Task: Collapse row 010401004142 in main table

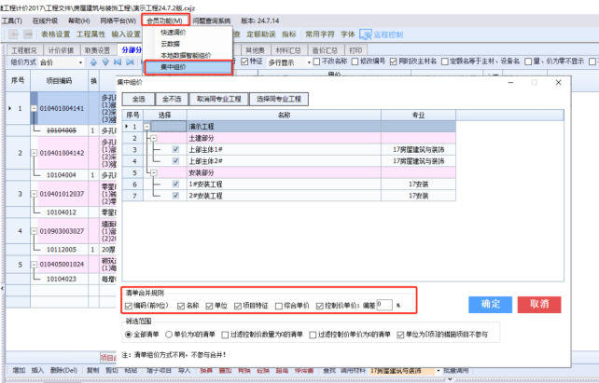Action: pos(34,153)
